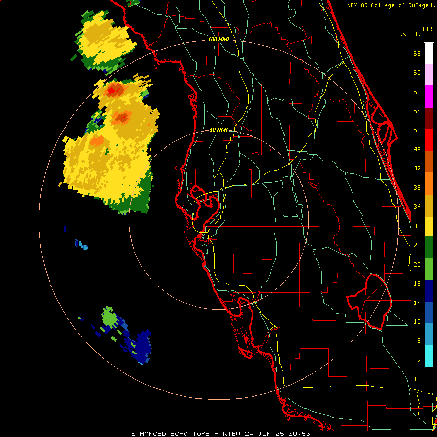Pick the bright orange legend swatch
The width and height of the screenshot is (437, 437).
pyautogui.click(x=429, y=184)
